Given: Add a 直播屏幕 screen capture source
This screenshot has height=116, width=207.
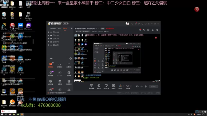Looking at the screenshot, I should [x=92, y=87].
